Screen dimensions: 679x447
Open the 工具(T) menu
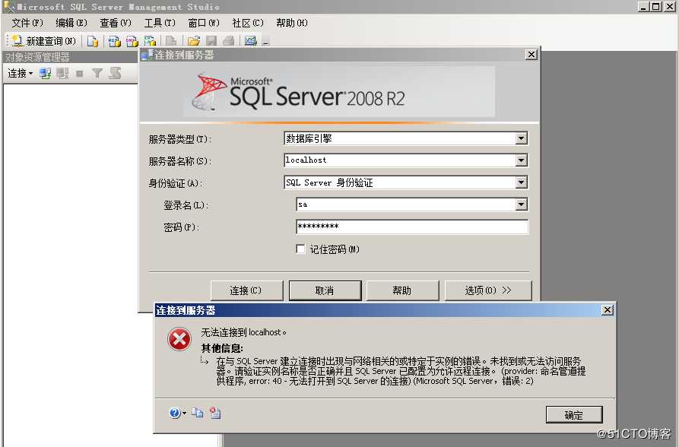click(x=160, y=23)
